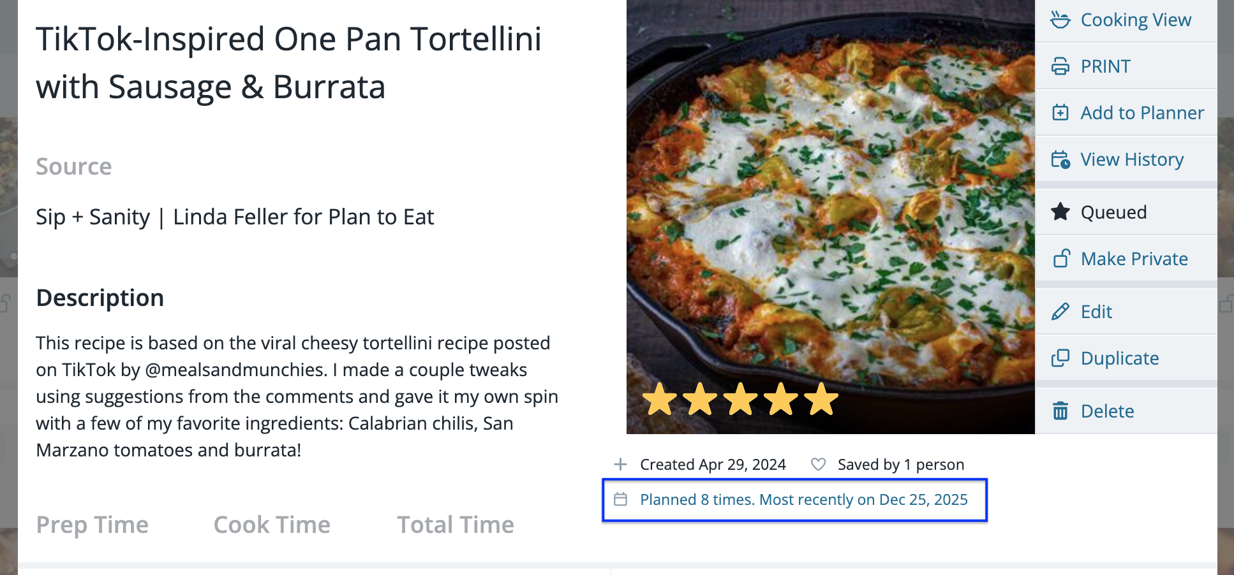Click the Edit pencil icon
Screen dimensions: 1234x575
[x=1060, y=312]
